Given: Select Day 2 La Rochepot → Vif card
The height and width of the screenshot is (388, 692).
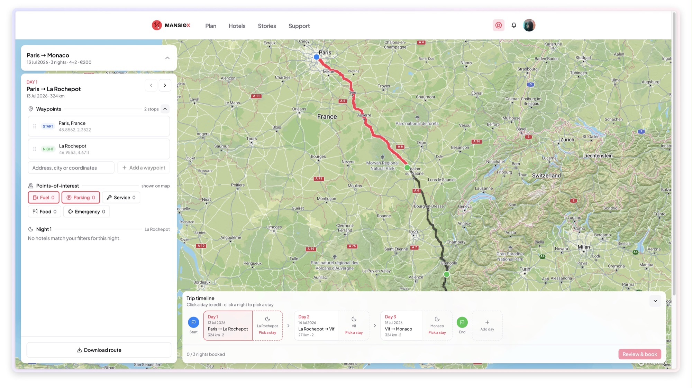Looking at the screenshot, I should (316, 325).
